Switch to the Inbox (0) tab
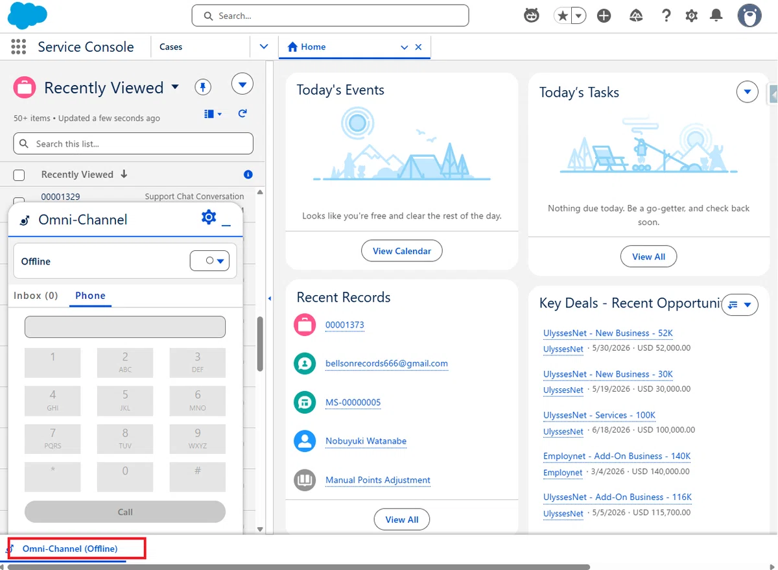This screenshot has width=778, height=570. coord(36,296)
